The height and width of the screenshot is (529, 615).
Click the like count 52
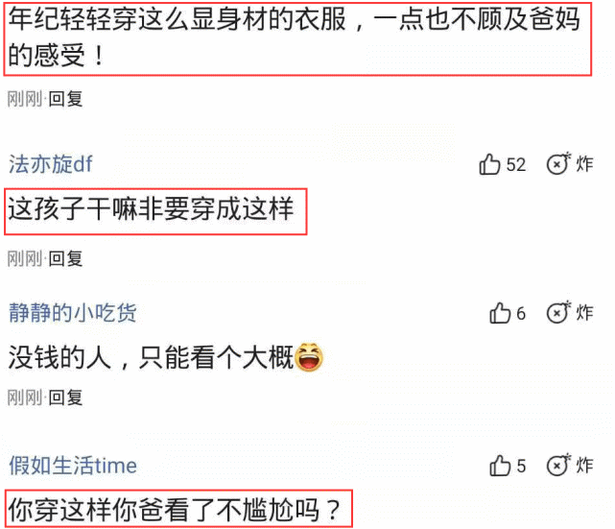516,165
